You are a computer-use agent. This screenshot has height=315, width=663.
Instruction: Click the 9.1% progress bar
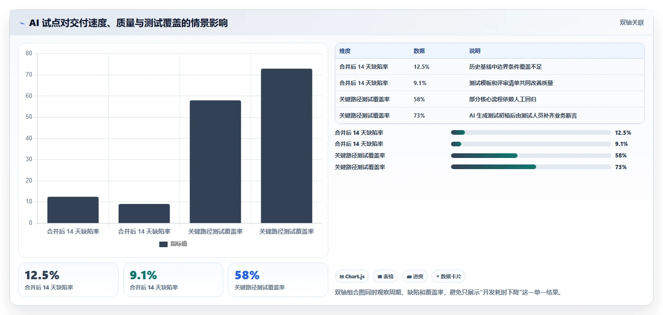tap(531, 144)
